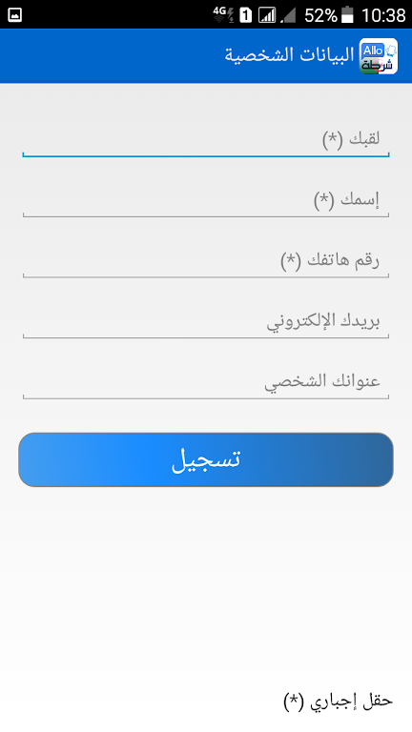
Task: Tap the 10:38 clock in status bar
Action: coord(383,16)
